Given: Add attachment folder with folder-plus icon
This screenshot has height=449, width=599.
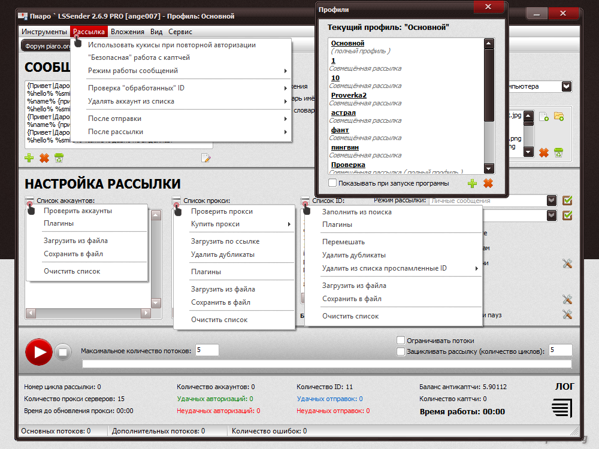Looking at the screenshot, I should coord(559,116).
